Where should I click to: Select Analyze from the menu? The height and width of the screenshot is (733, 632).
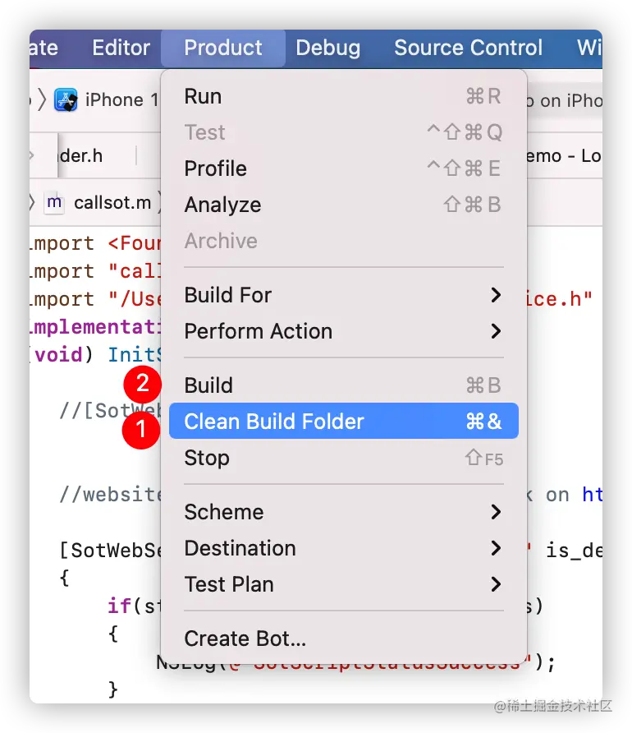[x=344, y=205]
